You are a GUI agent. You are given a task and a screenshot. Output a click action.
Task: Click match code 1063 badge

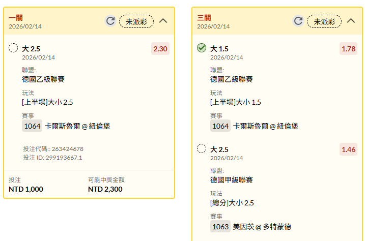pos(220,227)
